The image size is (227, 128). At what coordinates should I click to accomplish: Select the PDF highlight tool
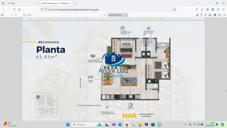[197, 15]
